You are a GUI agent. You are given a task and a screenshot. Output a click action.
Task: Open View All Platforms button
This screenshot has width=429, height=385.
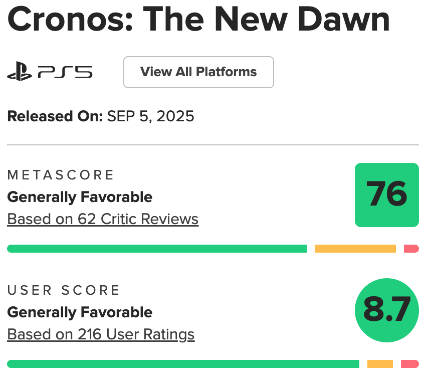198,72
